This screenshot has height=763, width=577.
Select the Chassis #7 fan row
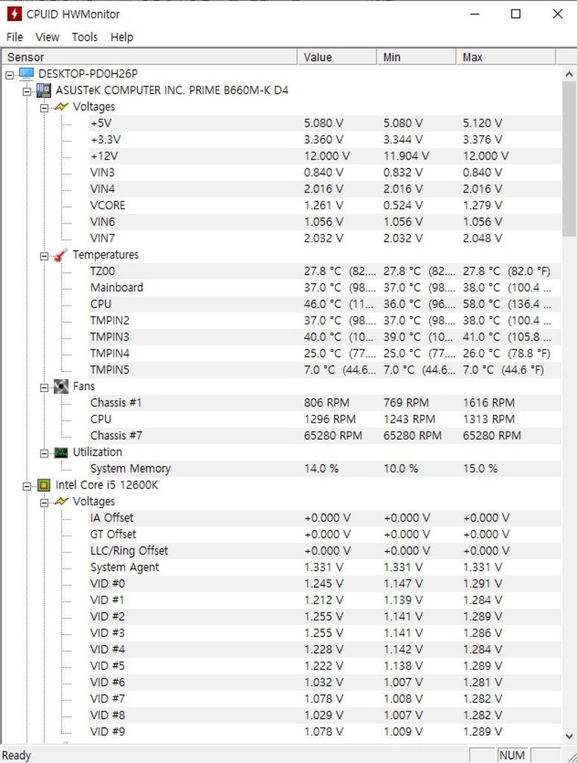click(x=325, y=436)
